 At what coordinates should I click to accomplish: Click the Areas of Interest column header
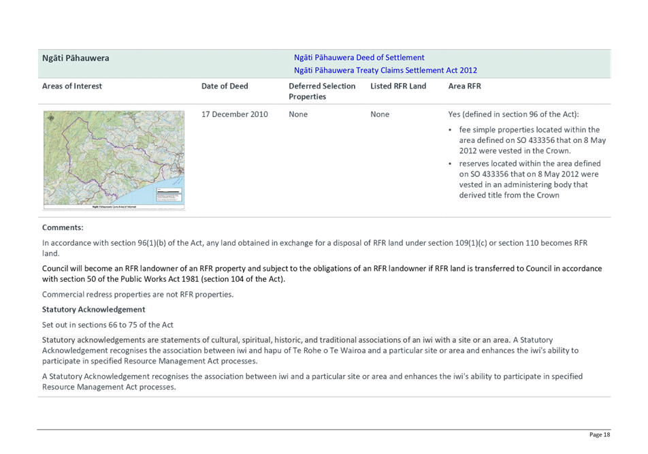(72, 86)
